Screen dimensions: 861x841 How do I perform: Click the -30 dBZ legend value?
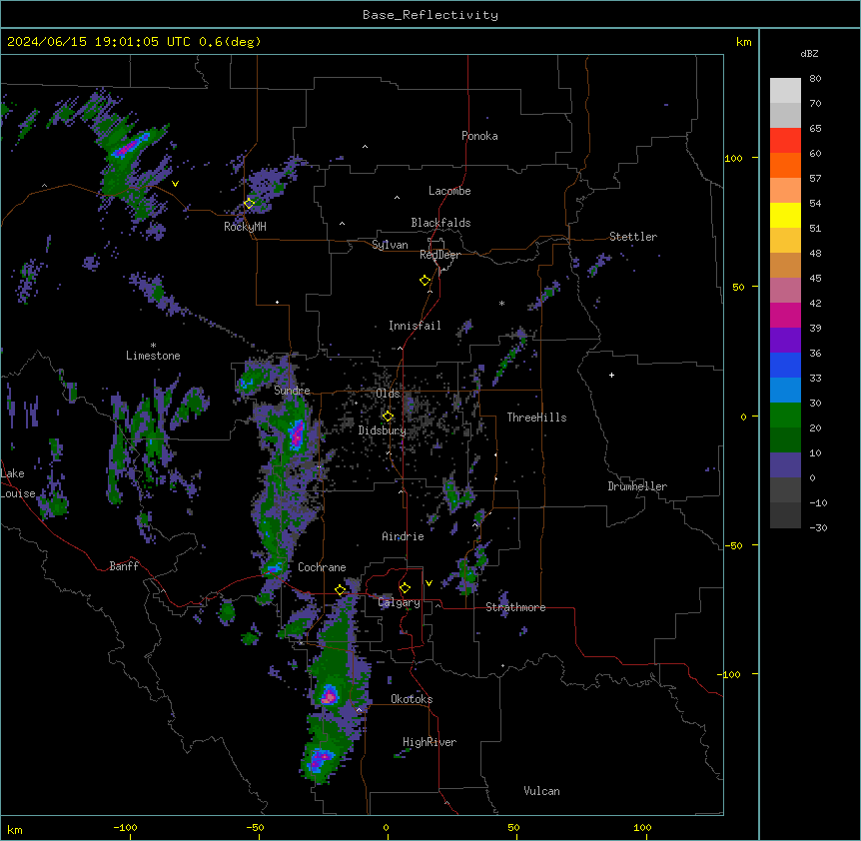(818, 528)
